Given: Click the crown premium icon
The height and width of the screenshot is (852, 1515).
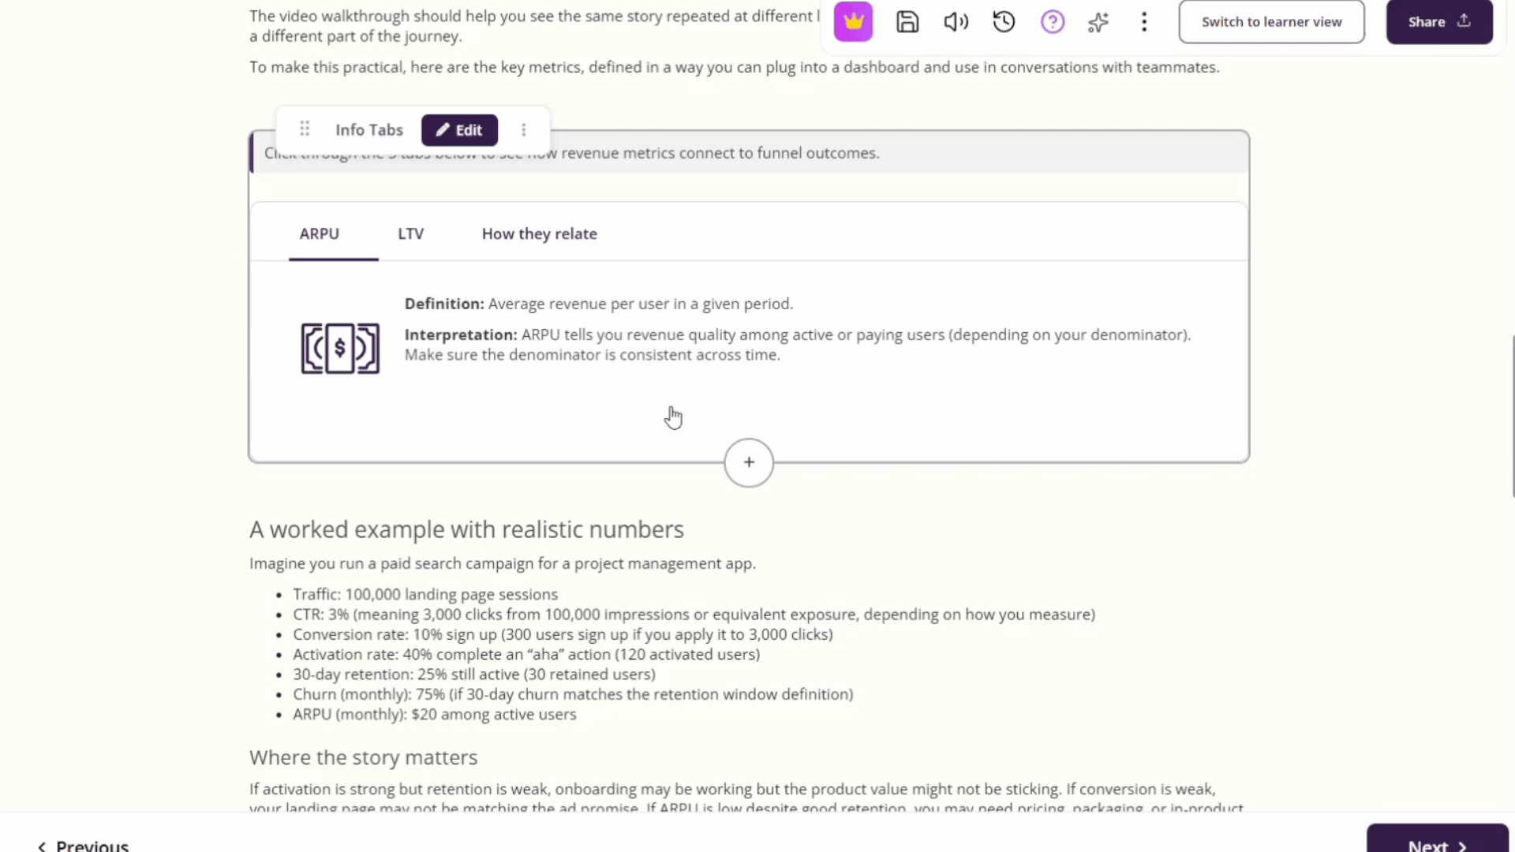Looking at the screenshot, I should pyautogui.click(x=853, y=21).
